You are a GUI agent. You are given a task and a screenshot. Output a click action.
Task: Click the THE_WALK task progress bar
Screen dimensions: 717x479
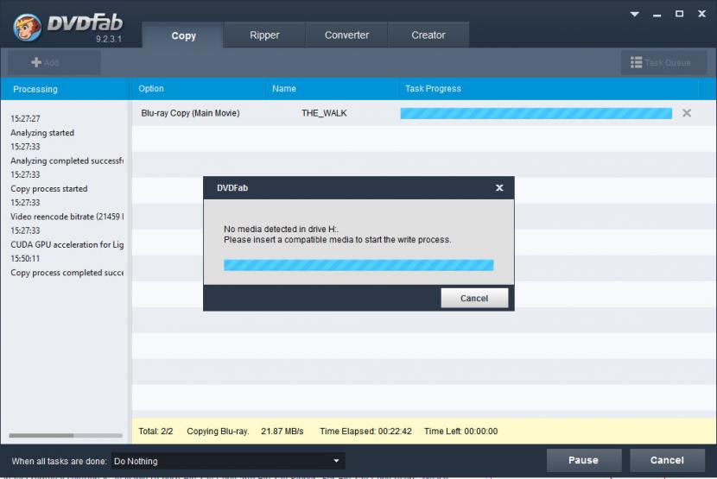point(536,113)
